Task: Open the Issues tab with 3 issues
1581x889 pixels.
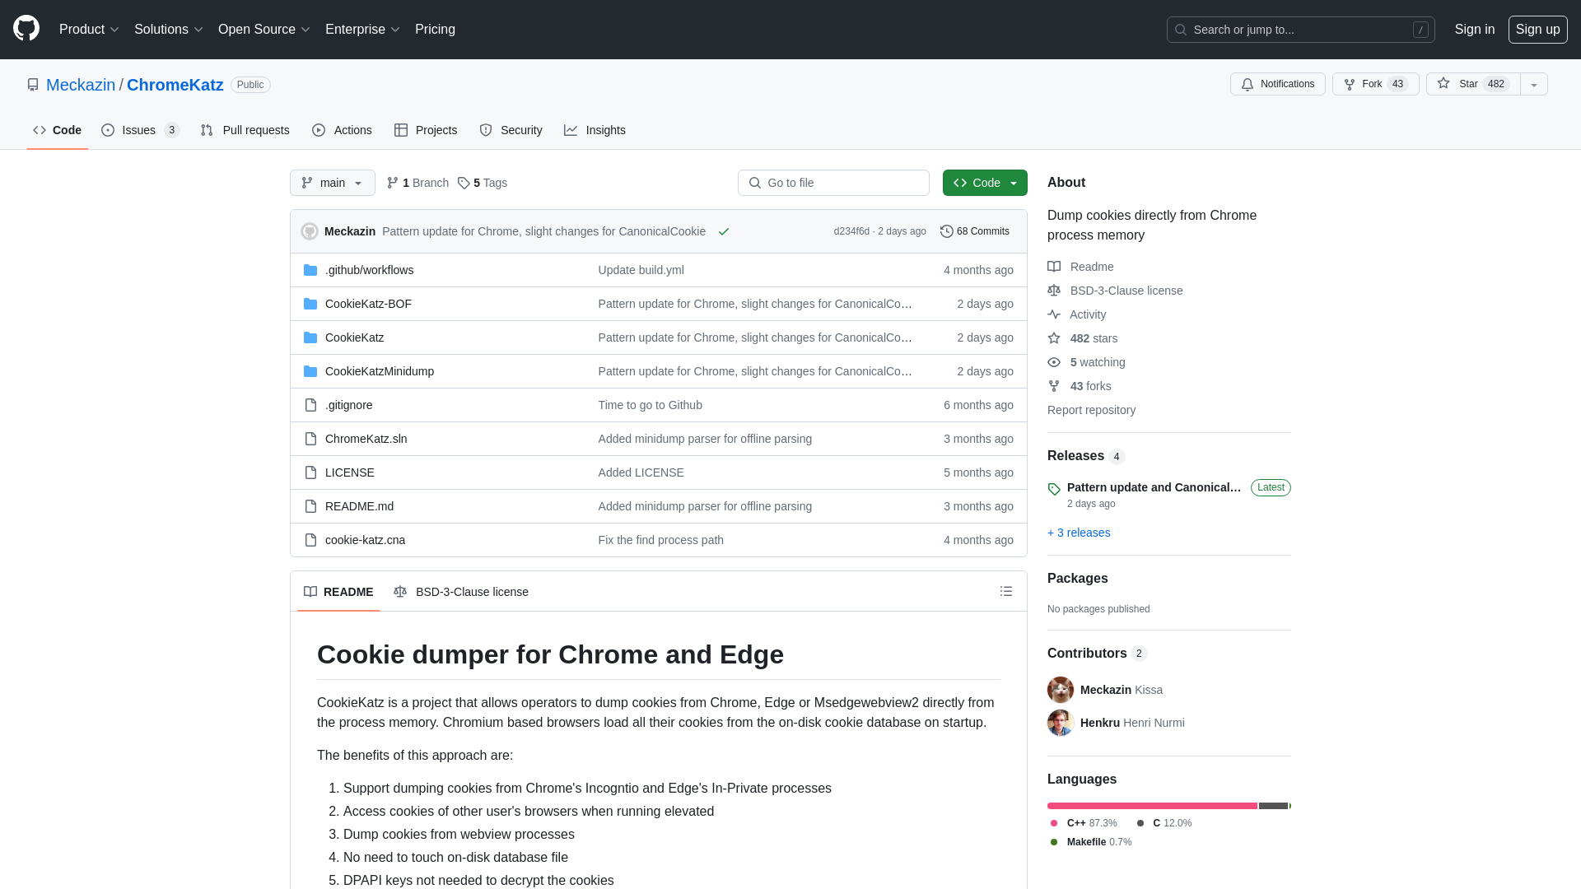Action: click(140, 130)
